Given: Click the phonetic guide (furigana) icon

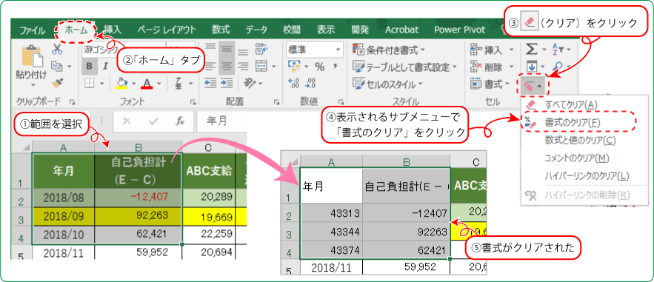Looking at the screenshot, I should click(x=178, y=84).
